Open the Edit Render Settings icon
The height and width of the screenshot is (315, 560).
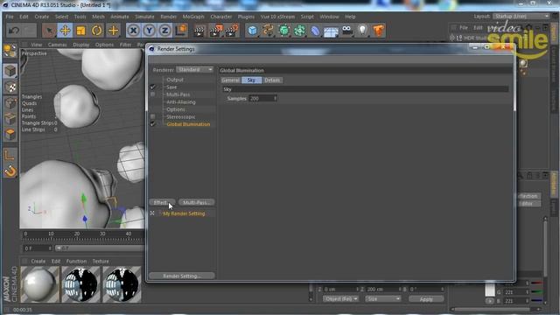(x=231, y=31)
